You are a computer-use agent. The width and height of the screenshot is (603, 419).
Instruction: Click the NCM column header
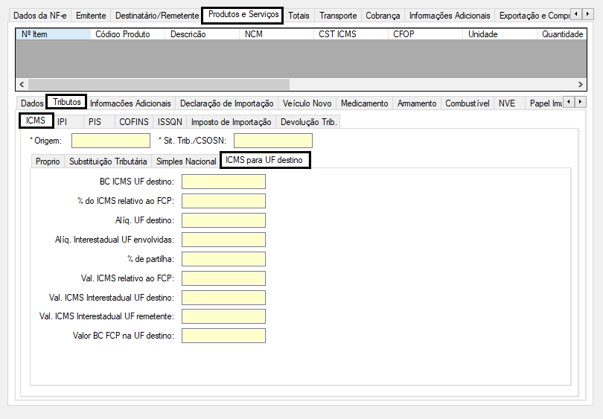pos(277,34)
